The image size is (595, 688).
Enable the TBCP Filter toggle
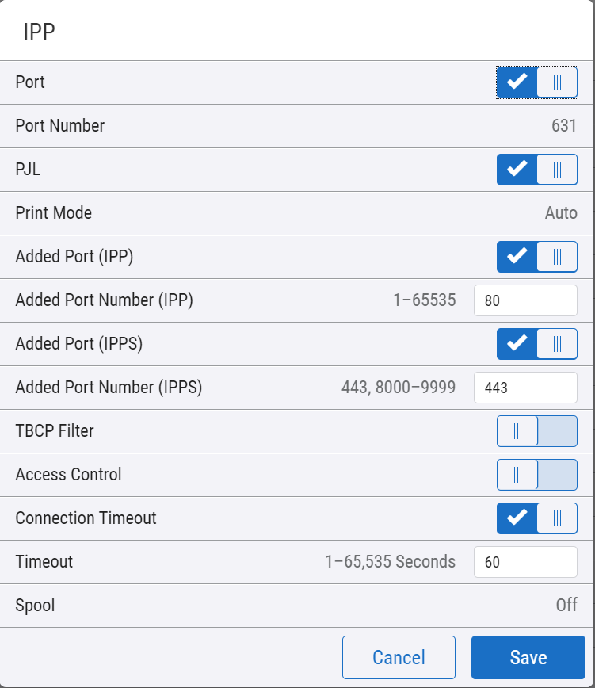point(536,430)
